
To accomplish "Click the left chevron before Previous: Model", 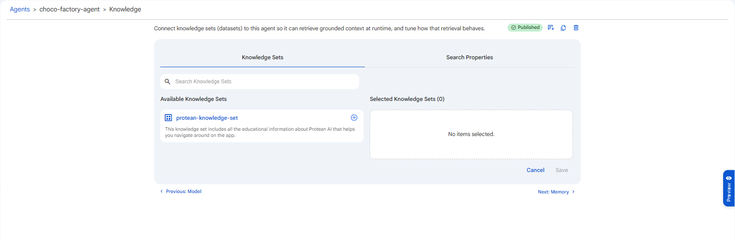I will [x=162, y=191].
